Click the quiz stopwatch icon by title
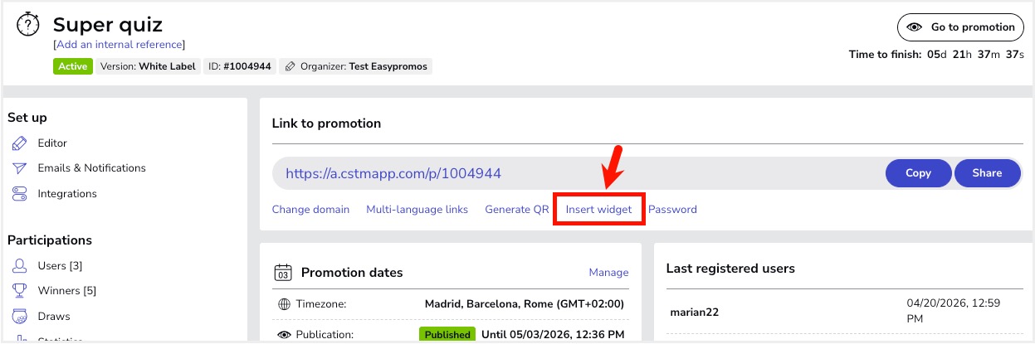 (28, 25)
